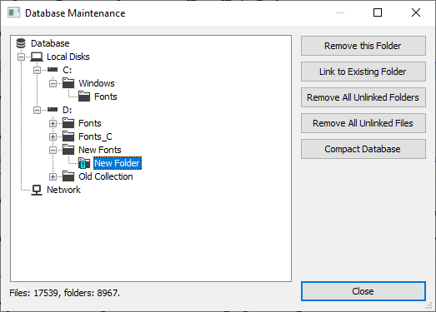Click the unlinked New Folder question-mark icon
Viewport: 436px width, 312px height.
tap(83, 163)
